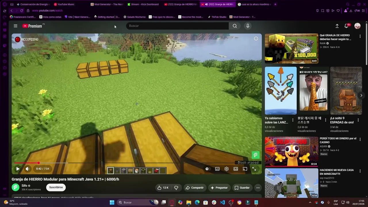Type in the YouTube Buscar search field

177,26
